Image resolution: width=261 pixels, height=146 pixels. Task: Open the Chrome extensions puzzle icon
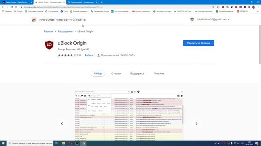click(x=249, y=7)
